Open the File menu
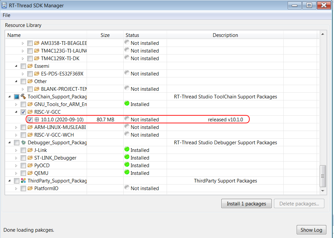Viewport: 334px width, 238px height. [6, 15]
